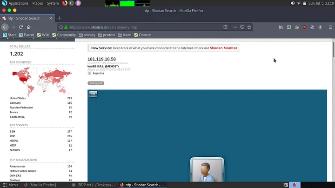The height and width of the screenshot is (188, 335).
Task: Open the Firefox account avatar icon
Action: click(x=320, y=27)
